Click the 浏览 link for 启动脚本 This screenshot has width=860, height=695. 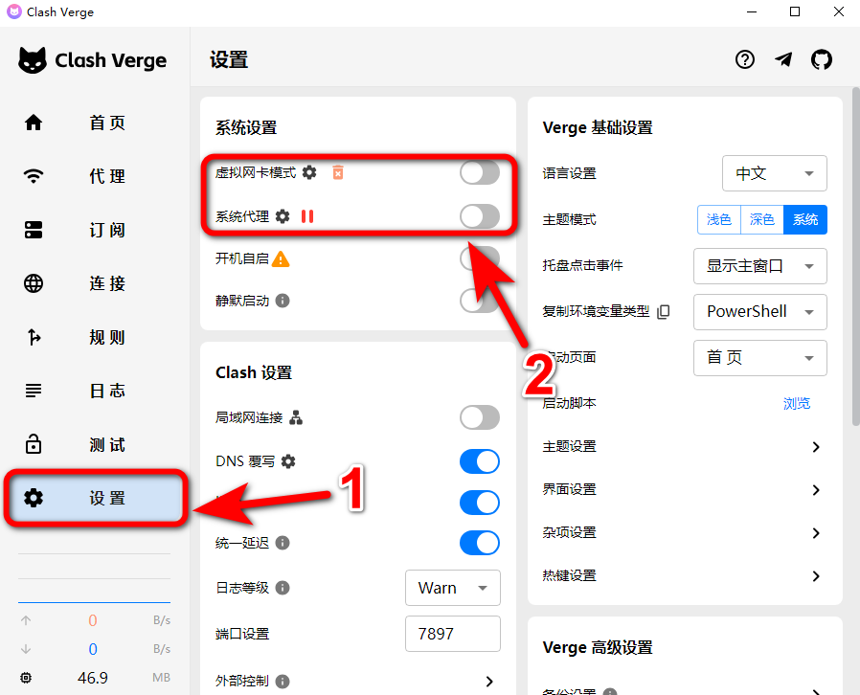(x=796, y=403)
